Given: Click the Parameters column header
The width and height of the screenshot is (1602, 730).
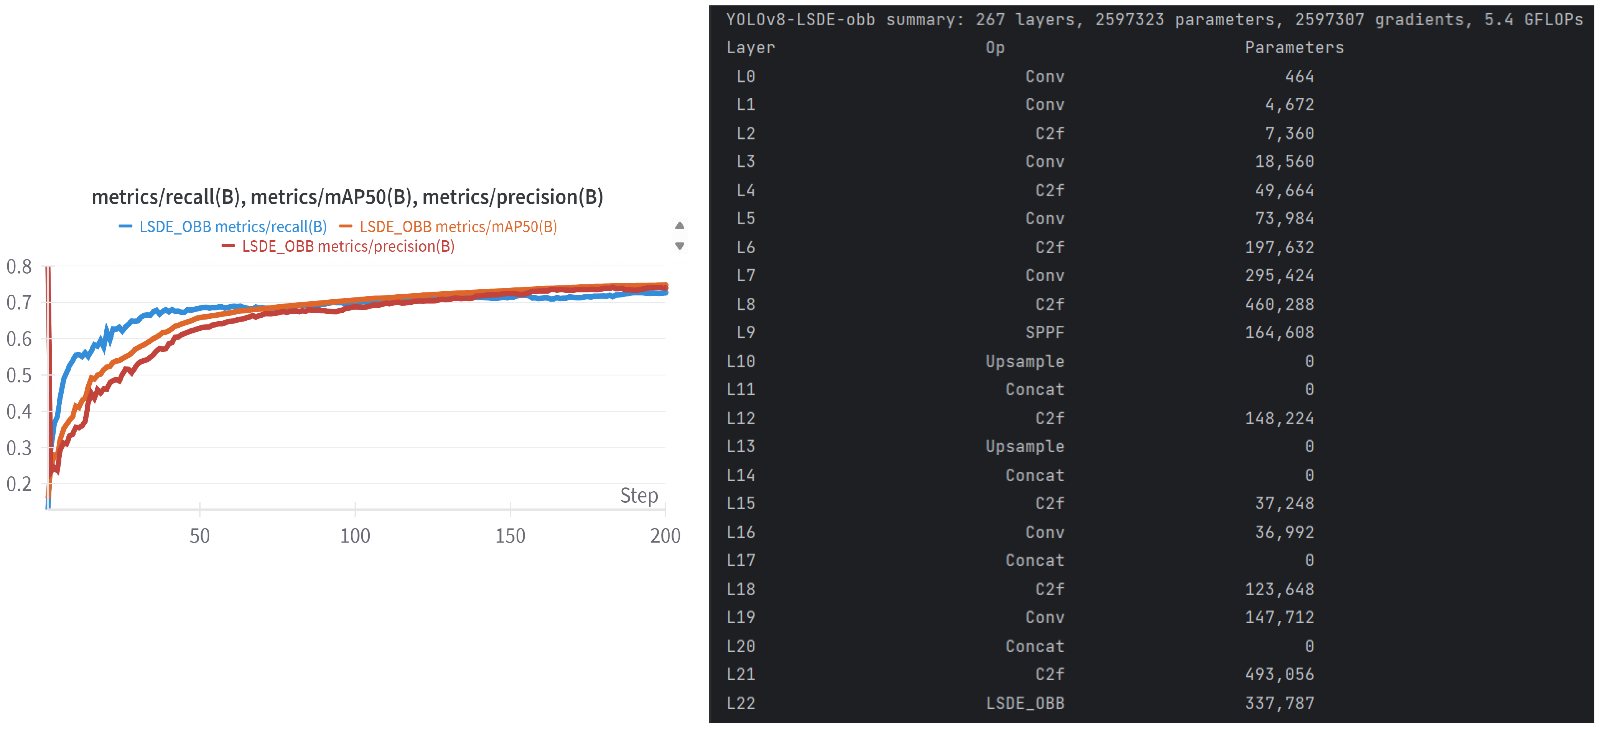Looking at the screenshot, I should pos(1294,48).
